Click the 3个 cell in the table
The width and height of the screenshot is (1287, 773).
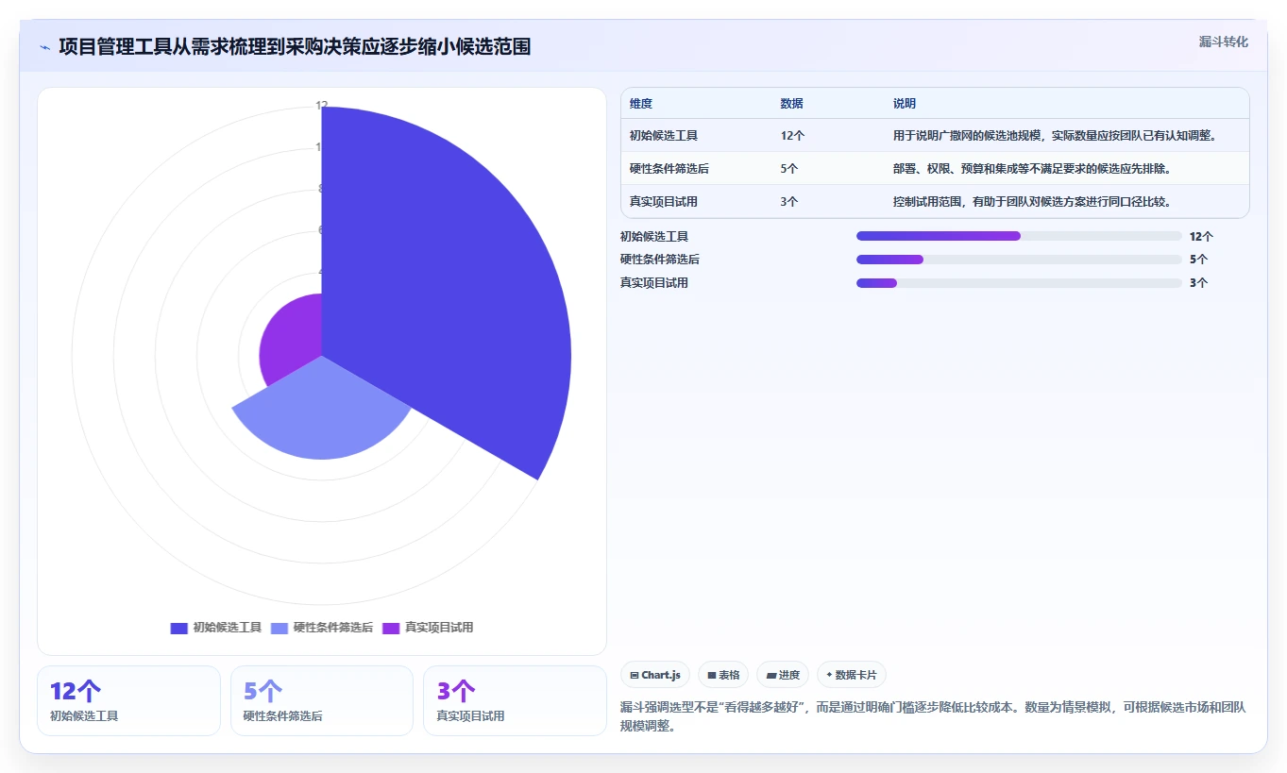[x=789, y=202]
